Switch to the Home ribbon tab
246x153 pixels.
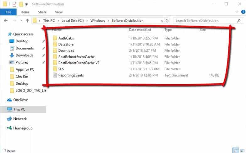pos(25,12)
